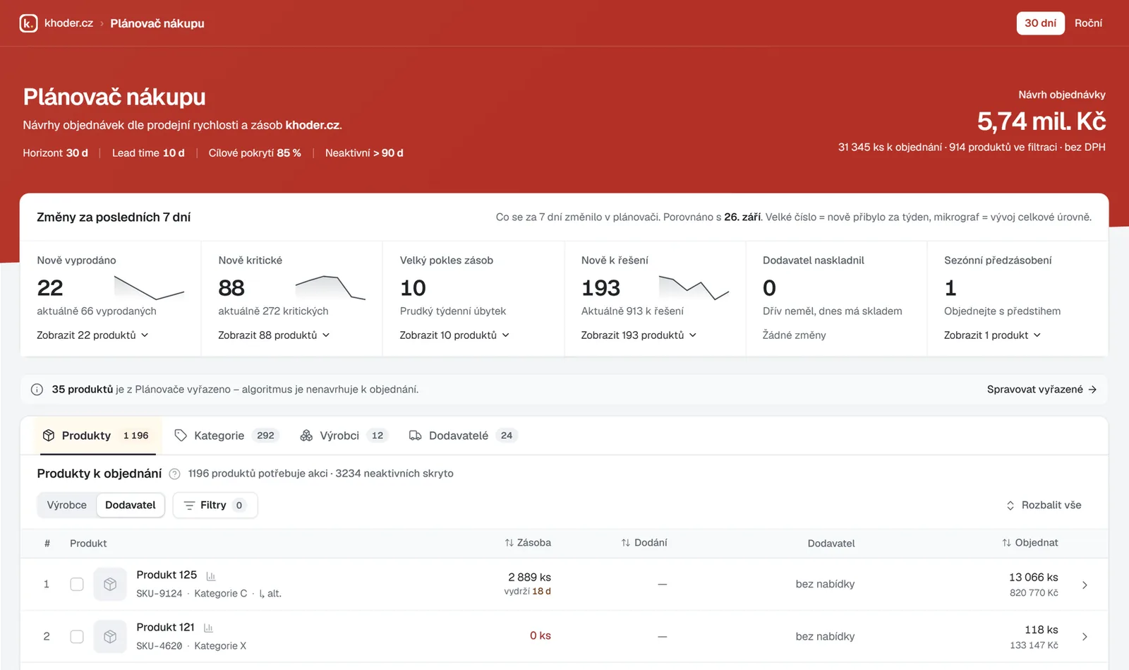Click the alt. indicator on Produkt 125
Viewport: 1129px width, 670px height.
click(x=270, y=594)
